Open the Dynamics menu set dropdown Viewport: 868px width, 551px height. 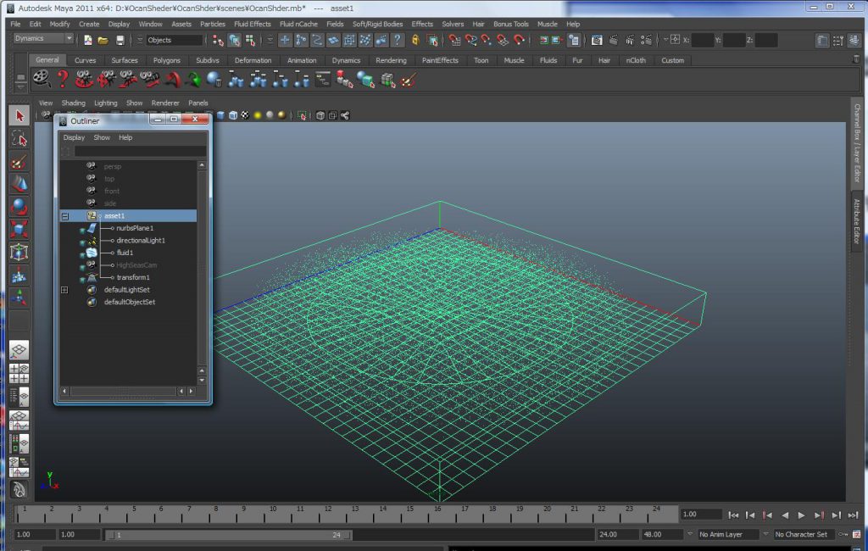click(x=43, y=38)
